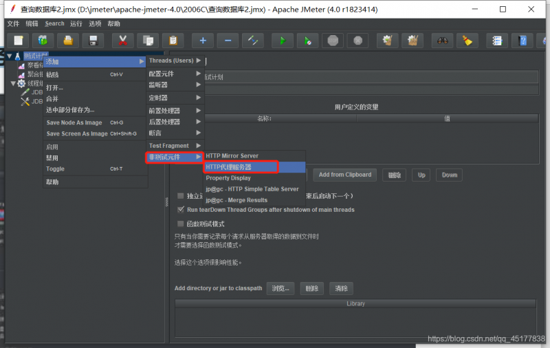Reset search with broom icon
The width and height of the screenshot is (550, 348).
(x=467, y=41)
